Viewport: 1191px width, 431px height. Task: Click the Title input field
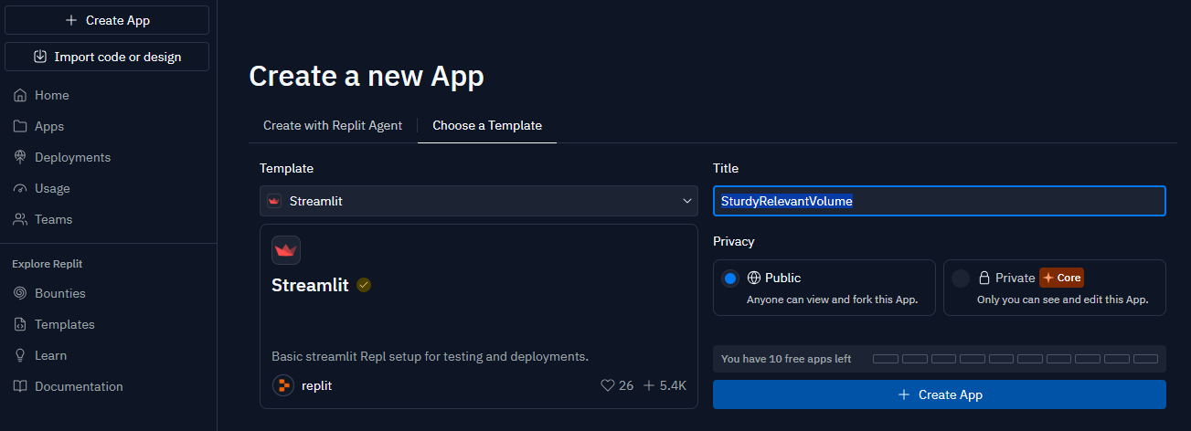940,201
